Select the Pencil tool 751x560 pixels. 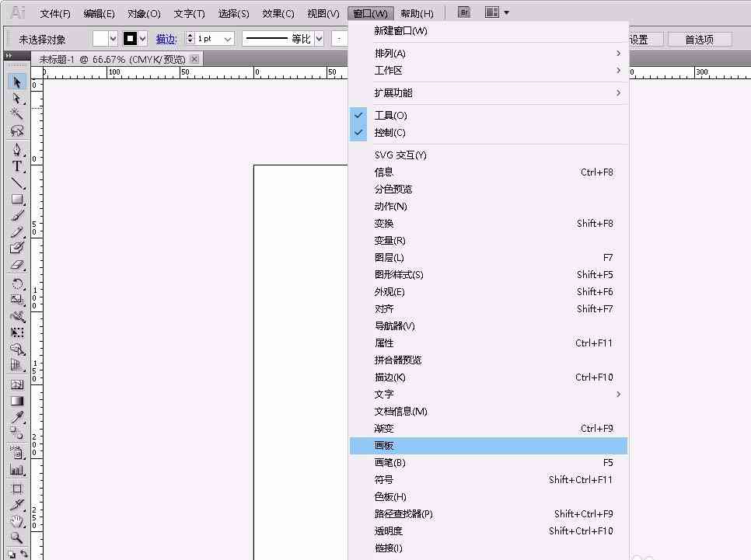click(17, 231)
